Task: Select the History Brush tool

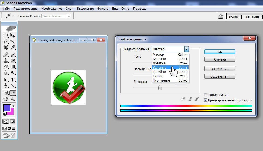Action: [x=13, y=61]
